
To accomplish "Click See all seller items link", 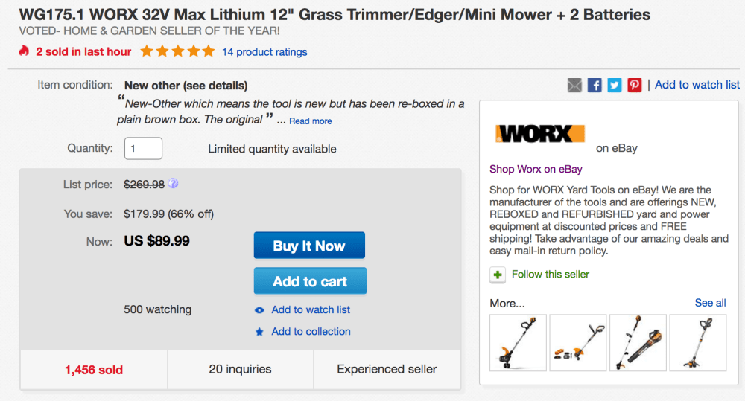I will [x=710, y=303].
